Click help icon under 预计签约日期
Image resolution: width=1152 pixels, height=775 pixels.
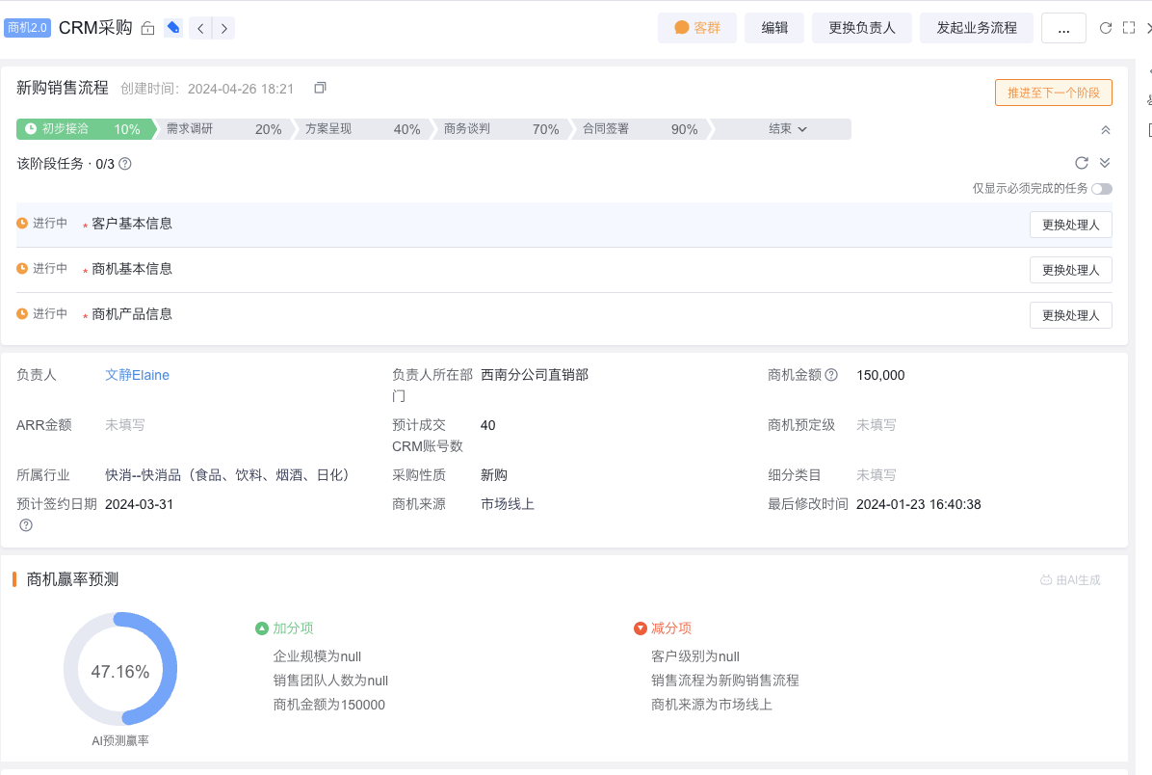click(26, 525)
